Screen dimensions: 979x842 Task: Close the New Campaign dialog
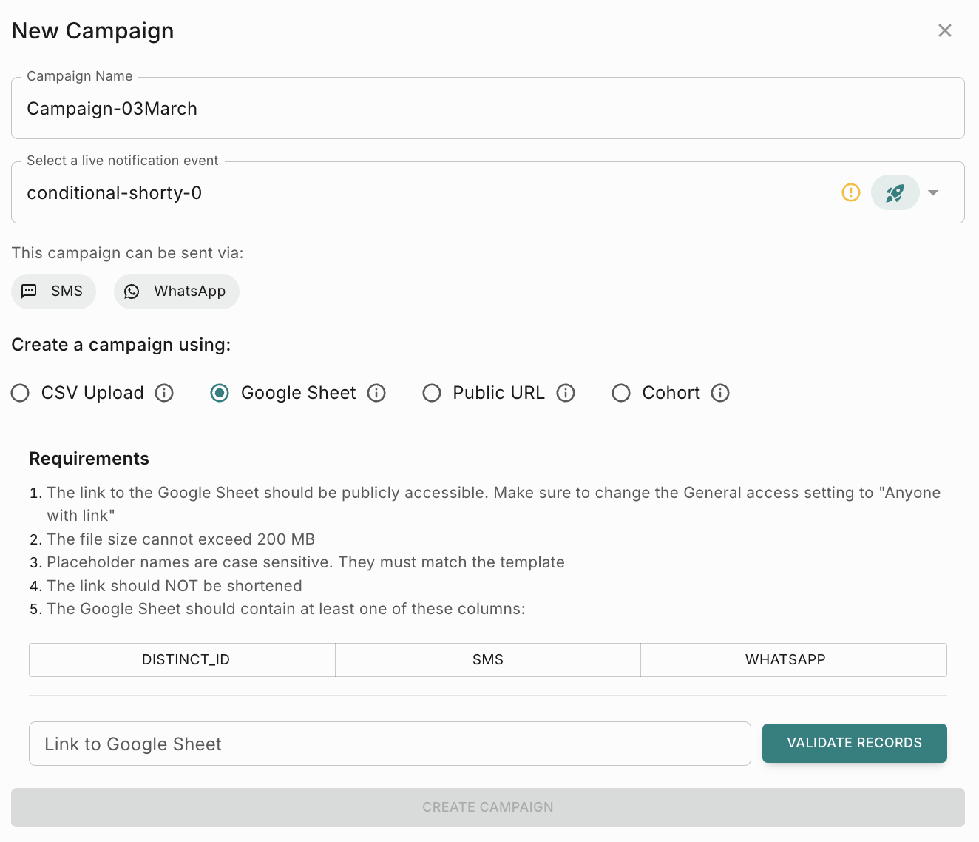pyautogui.click(x=945, y=30)
